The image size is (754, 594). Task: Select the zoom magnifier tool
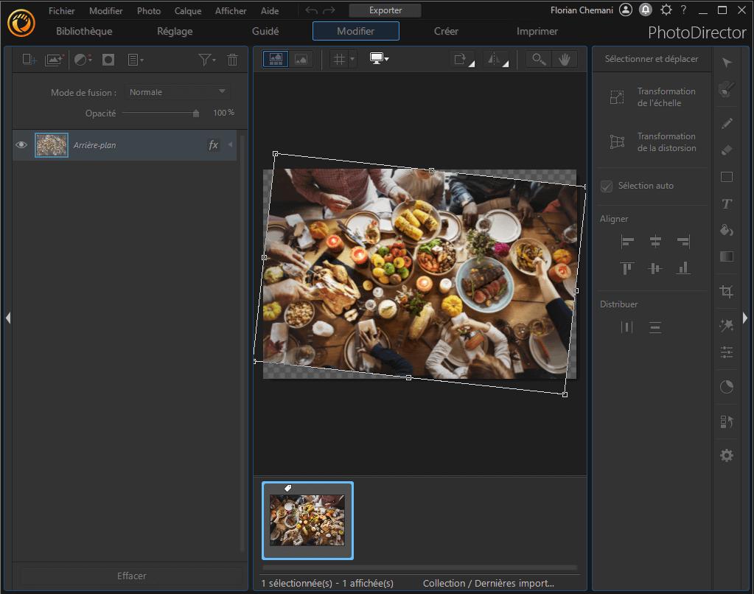tap(540, 60)
